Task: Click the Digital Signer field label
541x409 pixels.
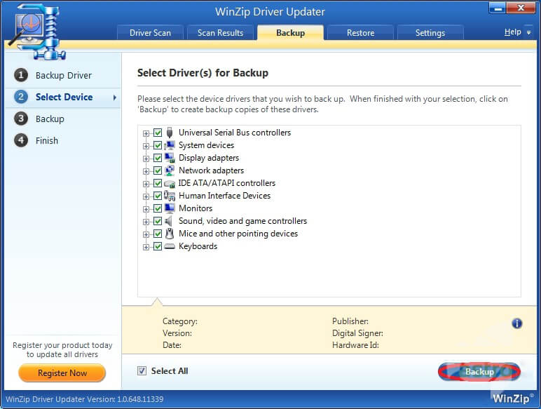Action: click(x=357, y=333)
